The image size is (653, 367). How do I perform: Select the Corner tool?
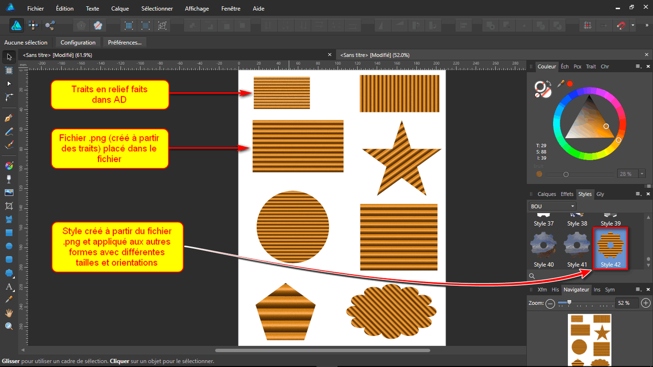pyautogui.click(x=9, y=97)
